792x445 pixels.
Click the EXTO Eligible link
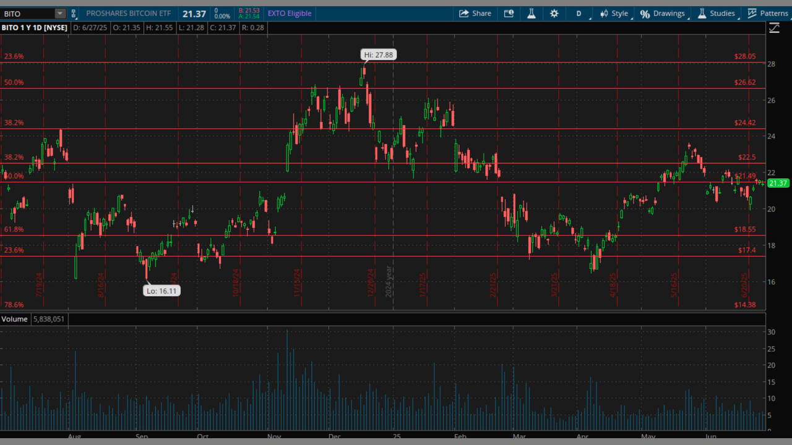coord(290,14)
